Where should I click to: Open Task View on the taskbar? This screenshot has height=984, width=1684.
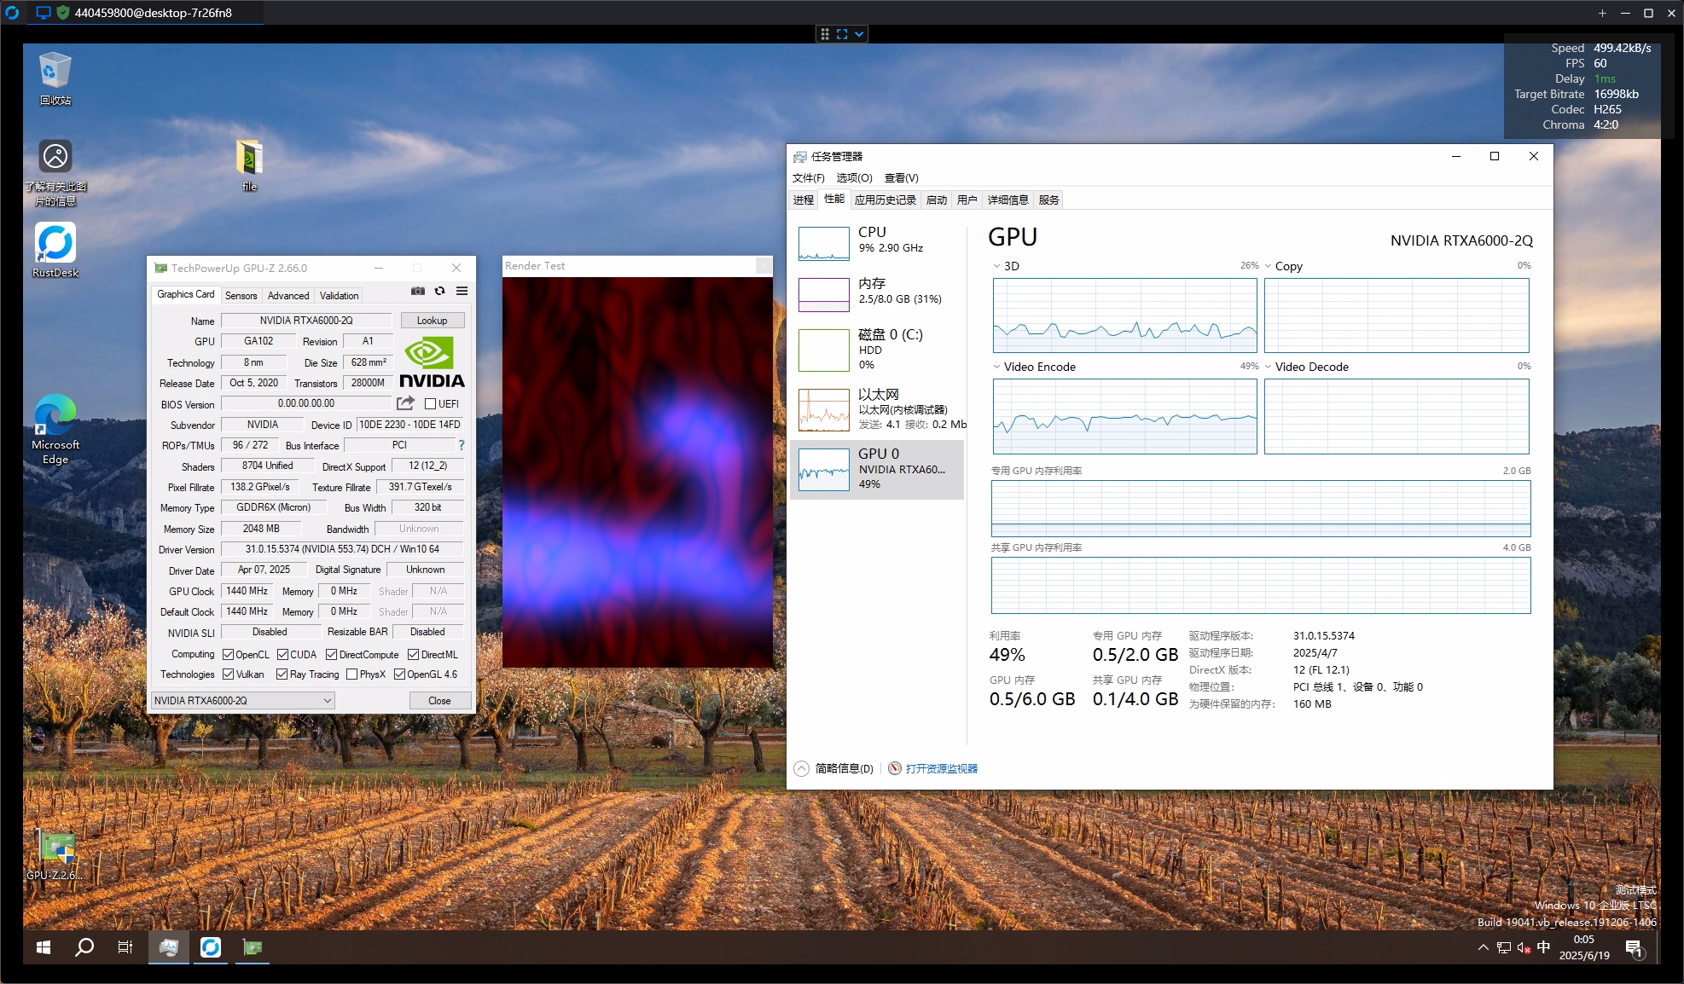point(125,947)
